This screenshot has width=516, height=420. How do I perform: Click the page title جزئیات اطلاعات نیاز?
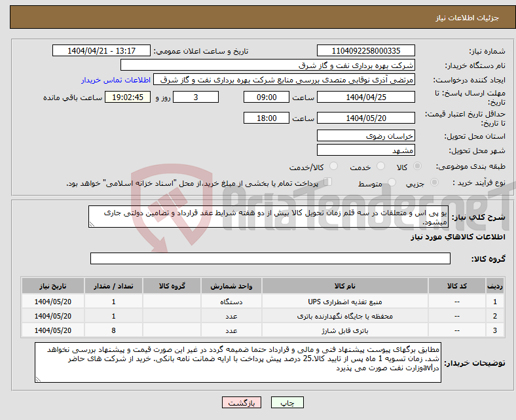coord(468,18)
